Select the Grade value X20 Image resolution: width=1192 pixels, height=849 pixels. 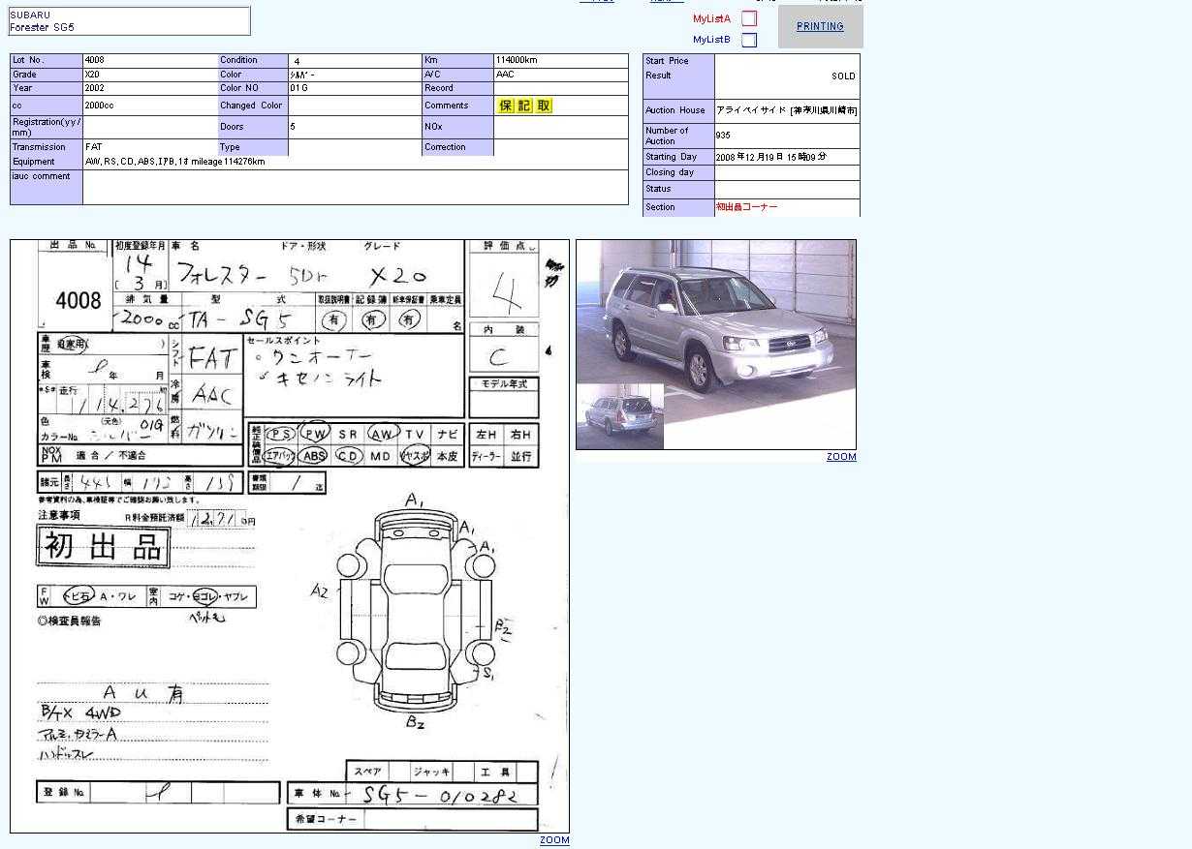(x=92, y=75)
